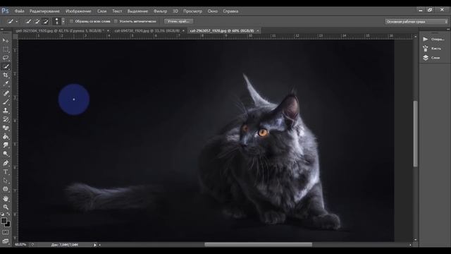
Task: Change screen mode from toolbox bottom
Action: pos(6,241)
